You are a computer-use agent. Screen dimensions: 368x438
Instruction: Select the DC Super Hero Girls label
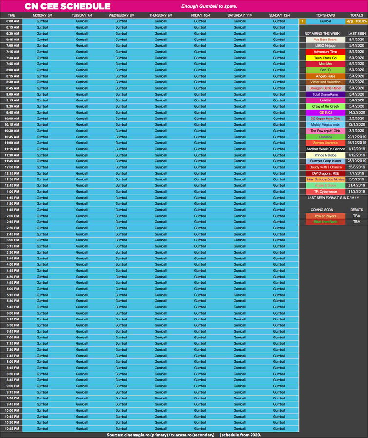click(326, 119)
